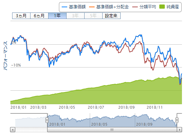Click the -10% y-axis label
183x135 pixels.
coord(16,65)
